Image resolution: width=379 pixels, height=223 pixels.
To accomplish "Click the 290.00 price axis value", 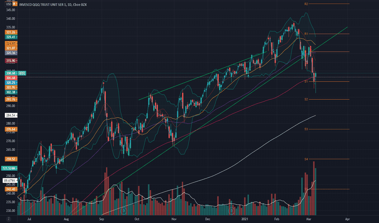I will click(11, 106).
